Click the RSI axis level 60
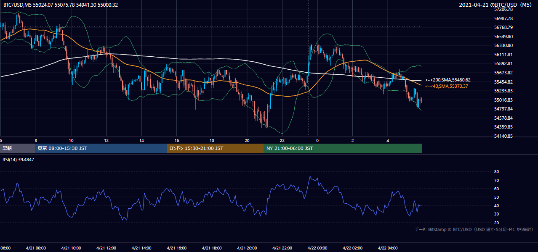Viewport: 538px width, 252px height. (496, 189)
